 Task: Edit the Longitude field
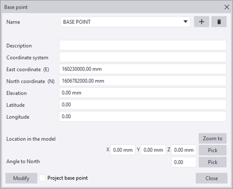coord(143,117)
